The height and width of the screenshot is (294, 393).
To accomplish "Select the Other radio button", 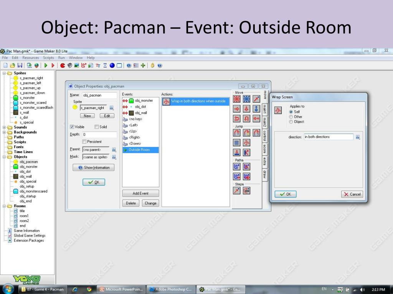I will click(291, 117).
